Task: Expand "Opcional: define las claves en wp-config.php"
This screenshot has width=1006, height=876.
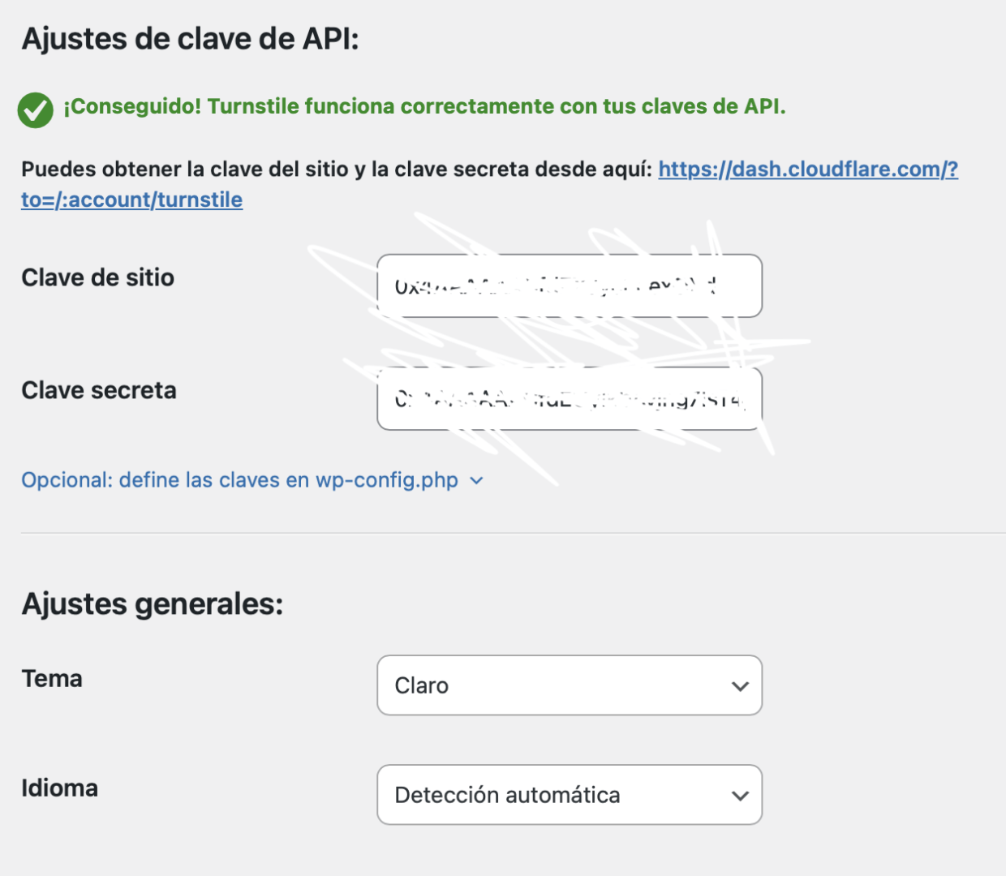Action: 239,480
